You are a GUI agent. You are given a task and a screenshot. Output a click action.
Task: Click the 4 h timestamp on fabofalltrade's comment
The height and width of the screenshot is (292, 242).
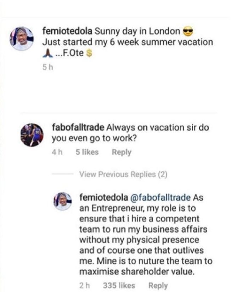pos(57,152)
